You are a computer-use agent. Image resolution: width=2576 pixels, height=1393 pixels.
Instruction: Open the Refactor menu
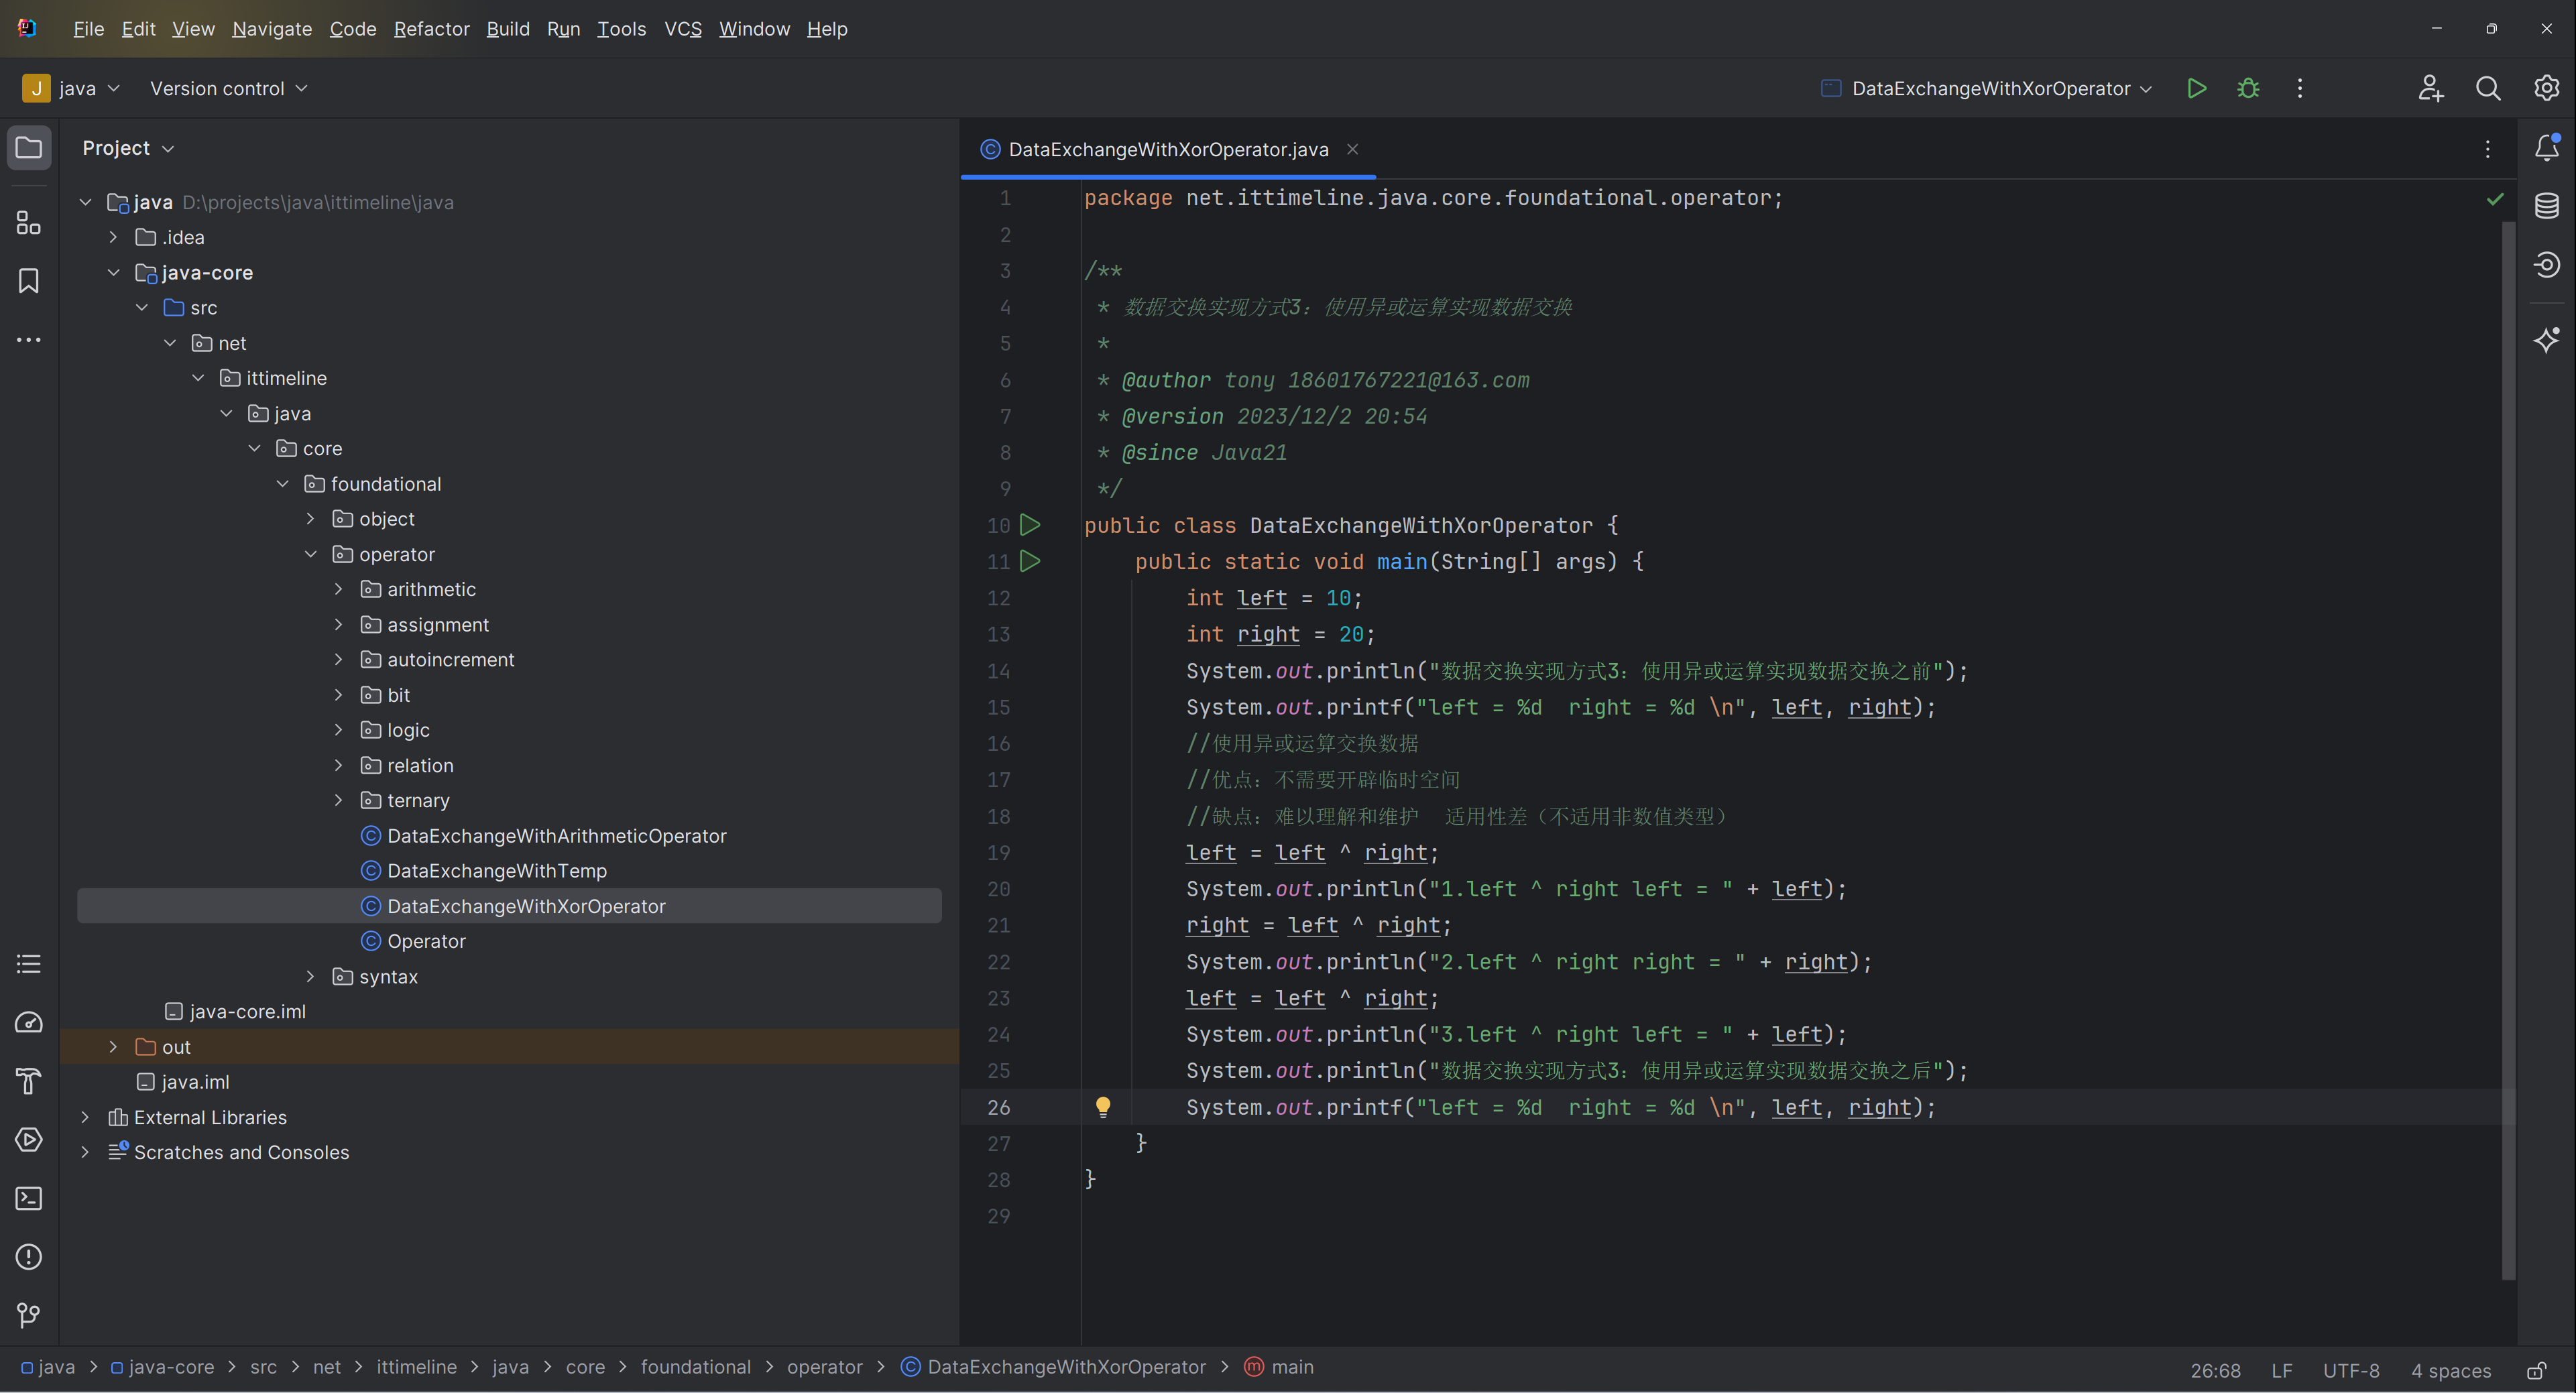[431, 29]
